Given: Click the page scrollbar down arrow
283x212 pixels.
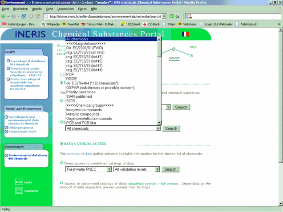Looking at the screenshot, I should coord(281,204).
